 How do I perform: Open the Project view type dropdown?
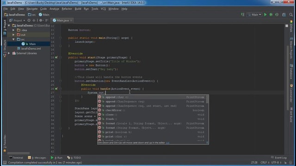(x=17, y=20)
